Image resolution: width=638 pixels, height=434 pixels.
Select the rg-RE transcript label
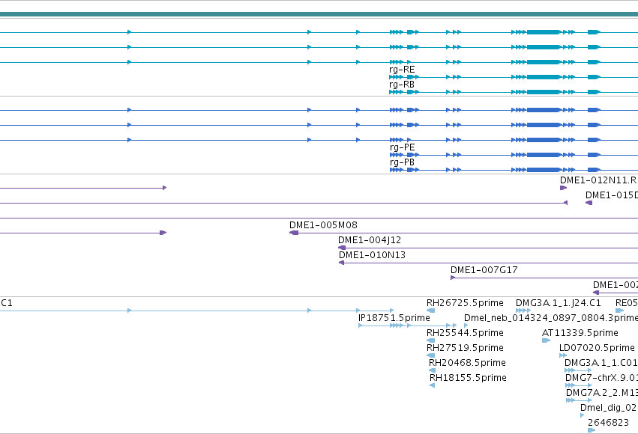[x=402, y=70]
